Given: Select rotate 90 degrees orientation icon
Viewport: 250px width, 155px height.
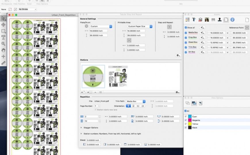Looking at the screenshot, I should [133, 106].
